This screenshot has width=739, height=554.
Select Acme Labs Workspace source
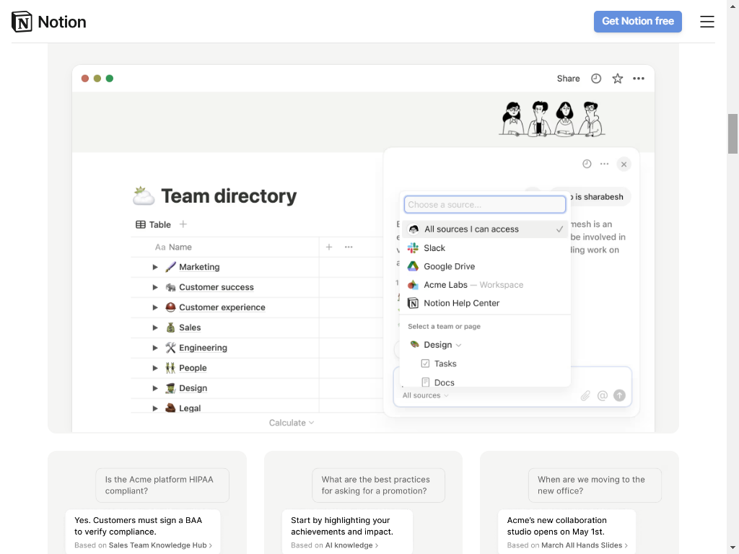tap(485, 284)
